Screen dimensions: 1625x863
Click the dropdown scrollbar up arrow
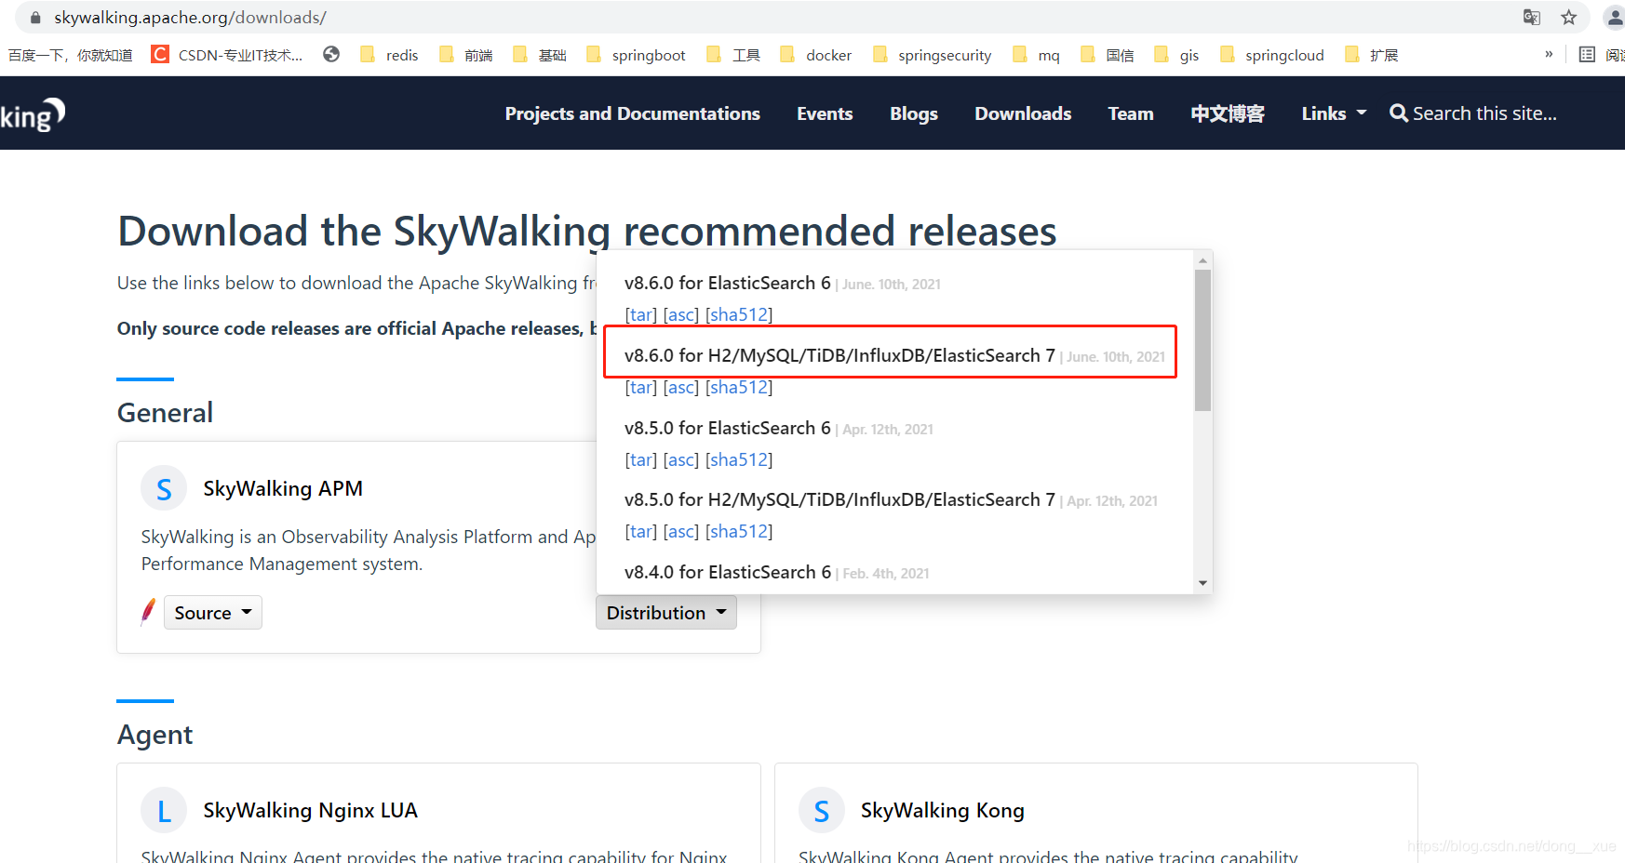[x=1202, y=260]
